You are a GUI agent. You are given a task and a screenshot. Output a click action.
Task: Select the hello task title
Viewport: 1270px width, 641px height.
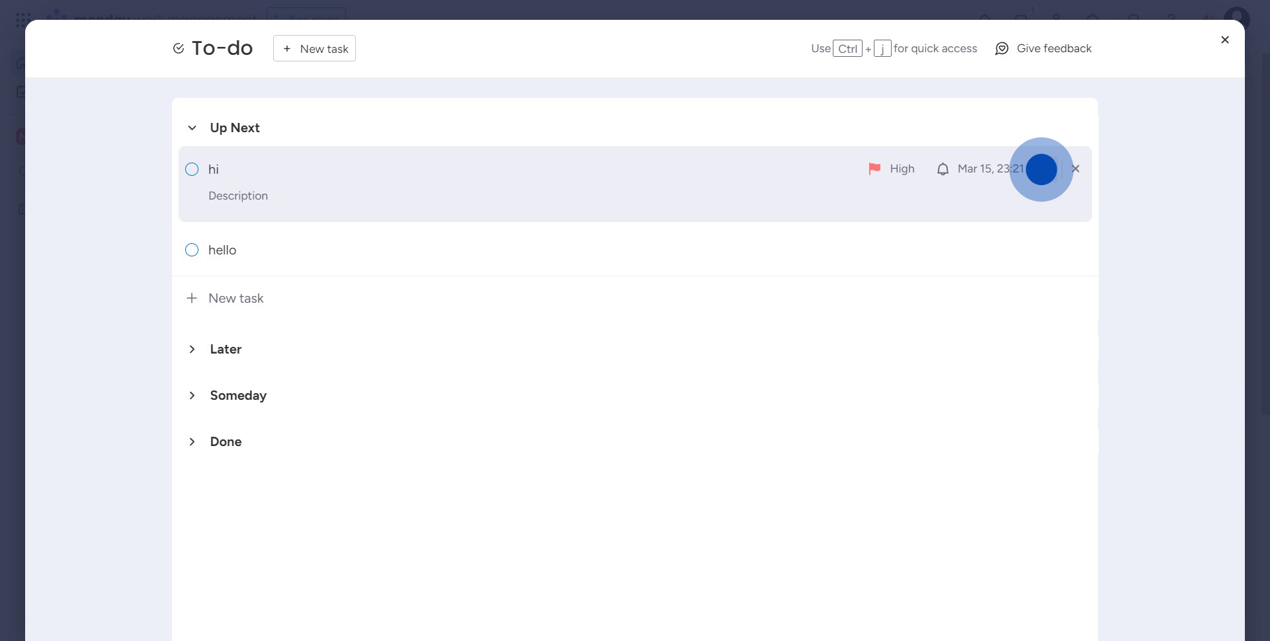point(222,250)
